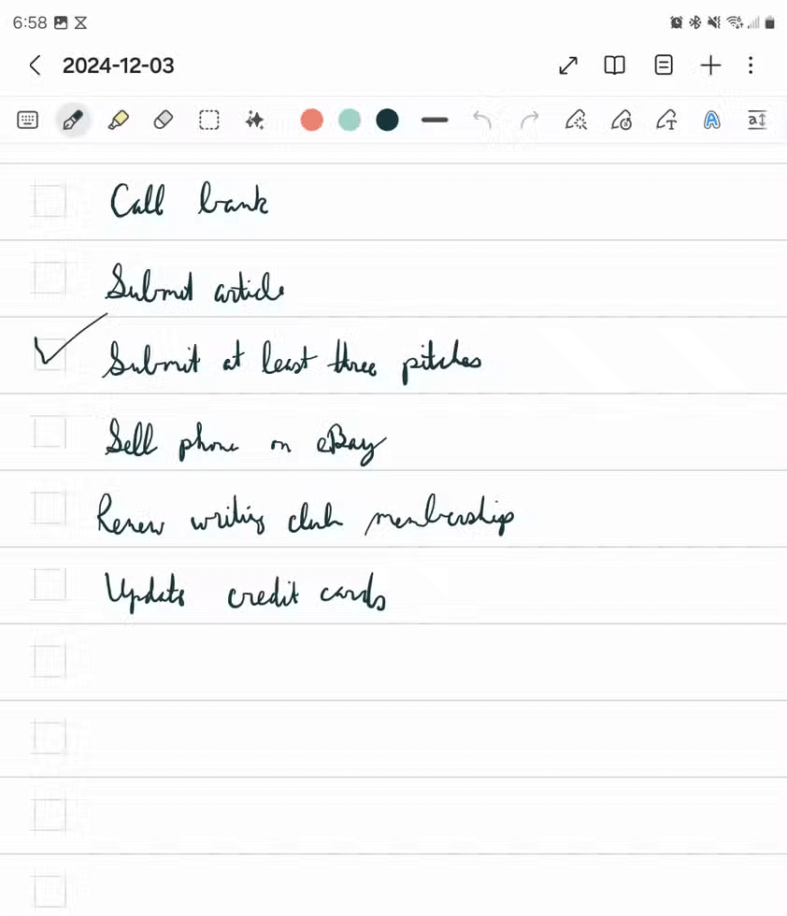Viewport: 787px width, 916px height.
Task: Check the box next to Call bank
Action: (x=50, y=201)
